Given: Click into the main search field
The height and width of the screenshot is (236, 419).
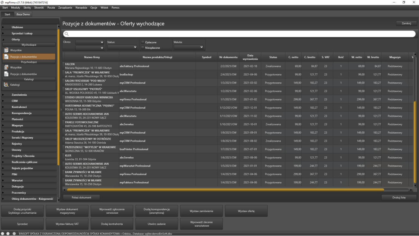Looking at the screenshot, I should click(239, 34).
